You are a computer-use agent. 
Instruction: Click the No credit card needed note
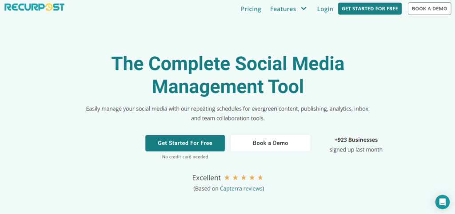[185, 157]
